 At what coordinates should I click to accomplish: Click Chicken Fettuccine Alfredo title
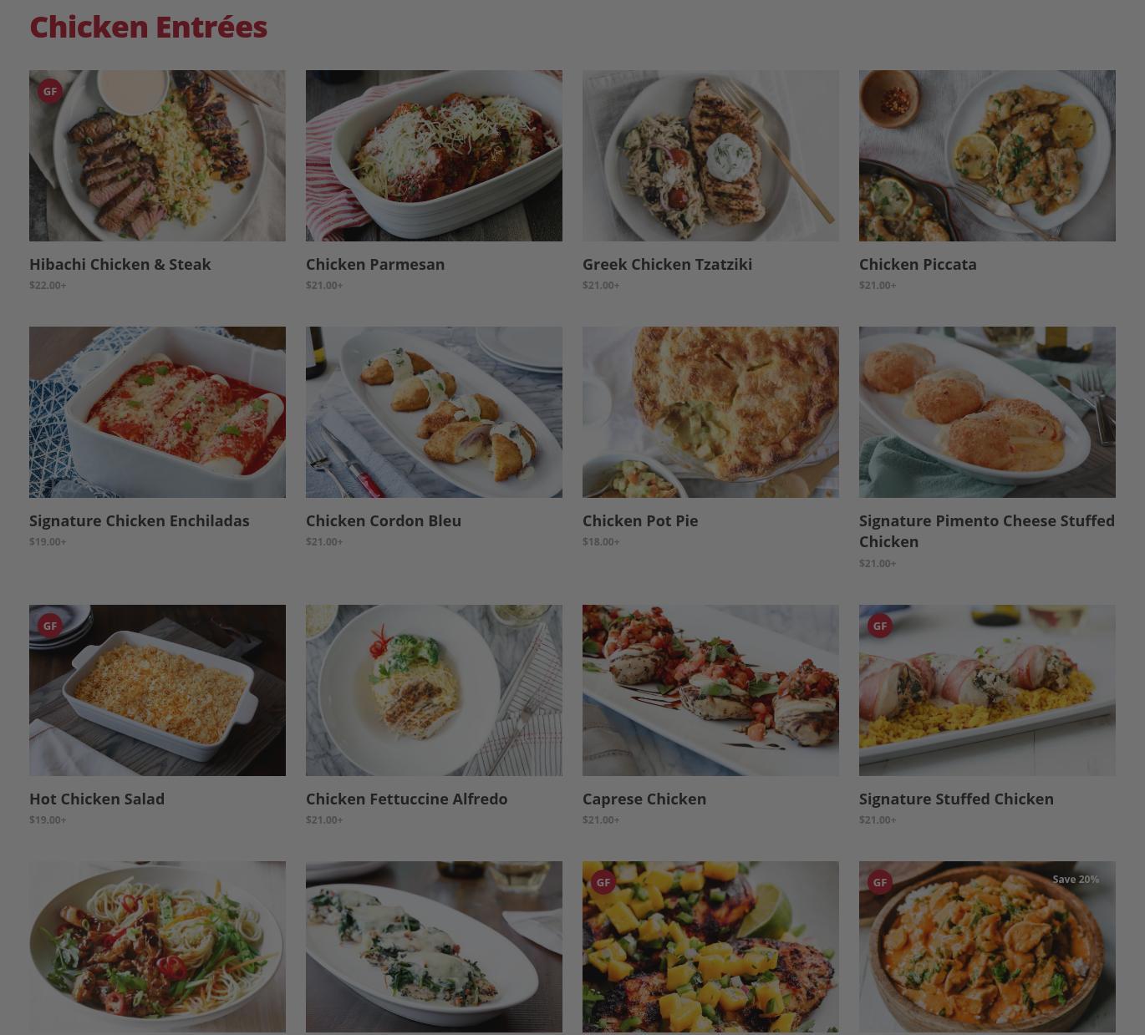407,799
